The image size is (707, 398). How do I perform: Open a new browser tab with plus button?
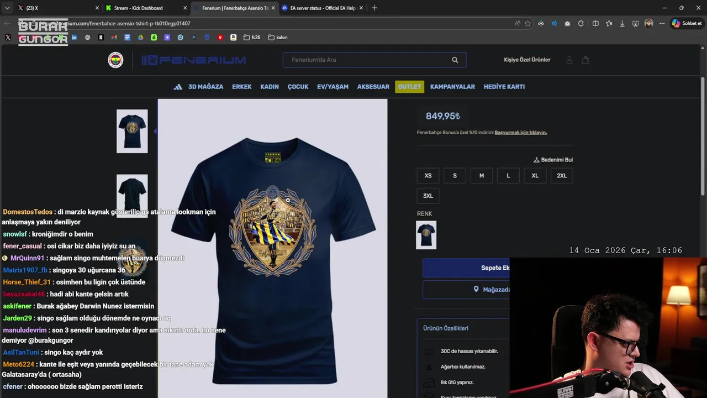tap(374, 8)
